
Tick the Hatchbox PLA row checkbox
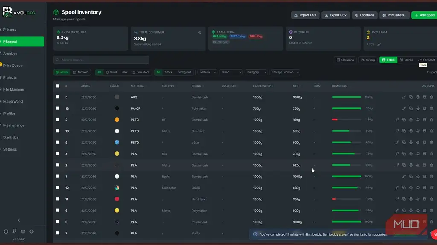click(x=58, y=199)
